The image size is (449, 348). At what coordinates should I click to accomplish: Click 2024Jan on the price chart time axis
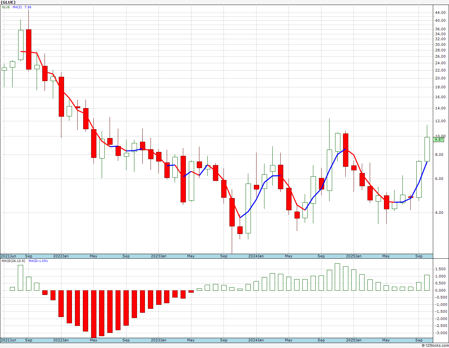(256, 256)
